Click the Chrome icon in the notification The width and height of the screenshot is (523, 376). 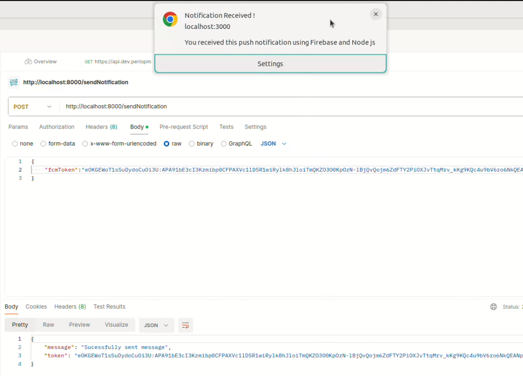coord(170,19)
